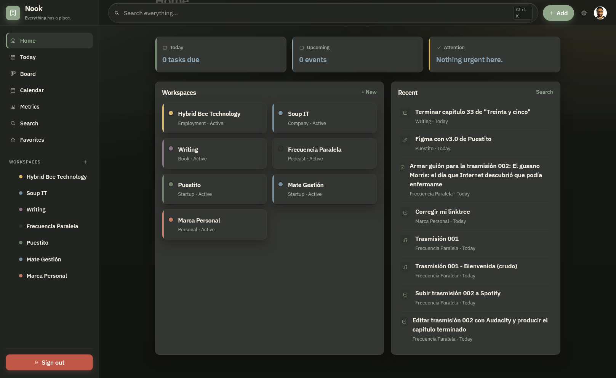Open Favorites in sidebar

(x=50, y=140)
